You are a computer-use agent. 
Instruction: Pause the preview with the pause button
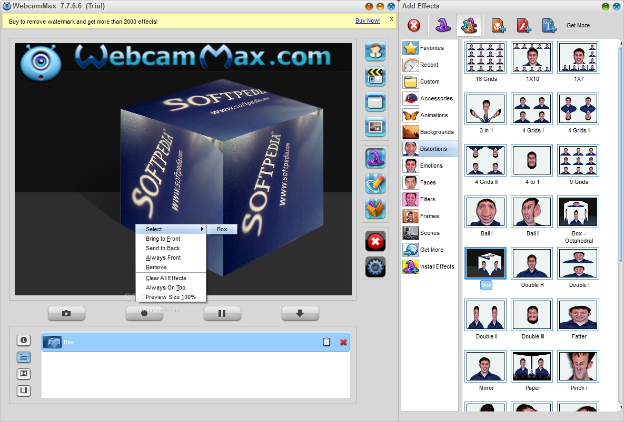(x=222, y=313)
